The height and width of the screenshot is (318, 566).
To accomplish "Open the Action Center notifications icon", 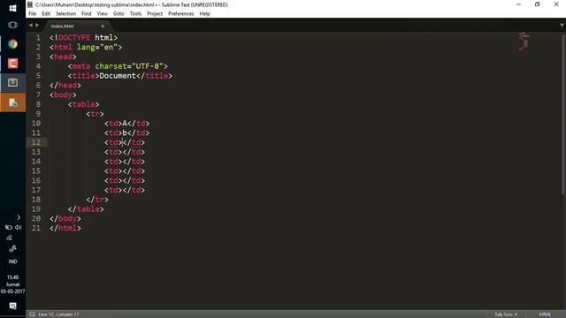I will click(12, 306).
